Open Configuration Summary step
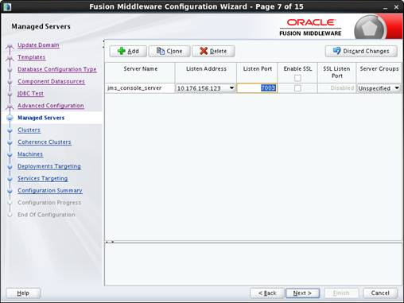This screenshot has width=404, height=303. pos(50,191)
